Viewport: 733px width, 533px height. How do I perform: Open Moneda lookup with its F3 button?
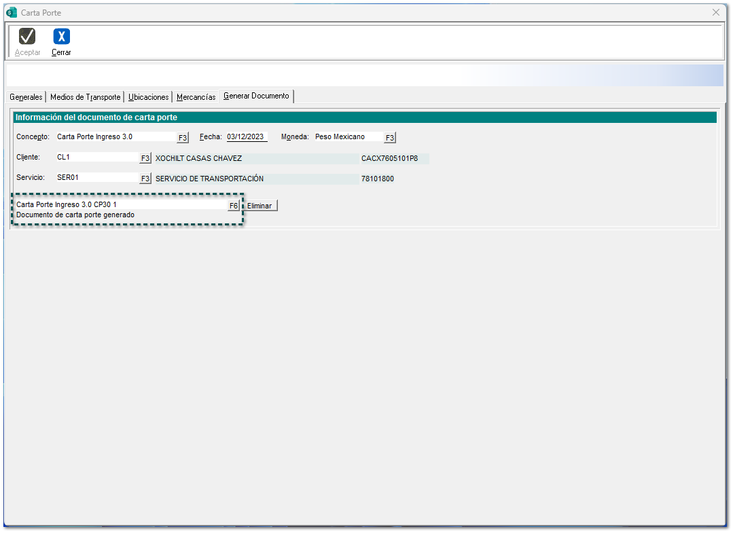389,138
